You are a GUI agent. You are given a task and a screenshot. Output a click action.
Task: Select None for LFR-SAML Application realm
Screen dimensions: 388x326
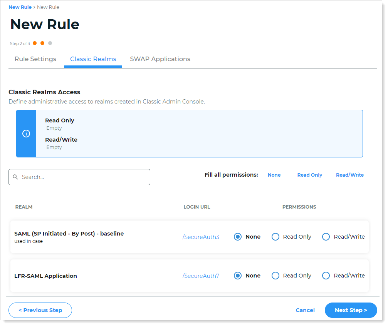coord(237,276)
